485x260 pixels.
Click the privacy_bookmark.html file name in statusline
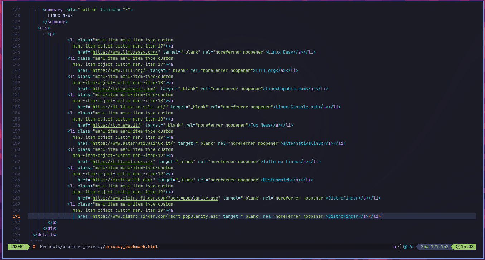[x=132, y=247]
